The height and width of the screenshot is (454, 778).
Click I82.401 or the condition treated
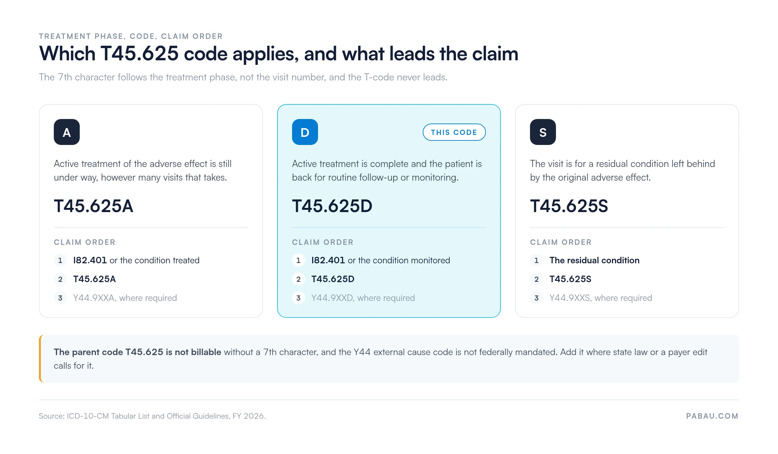pos(136,260)
